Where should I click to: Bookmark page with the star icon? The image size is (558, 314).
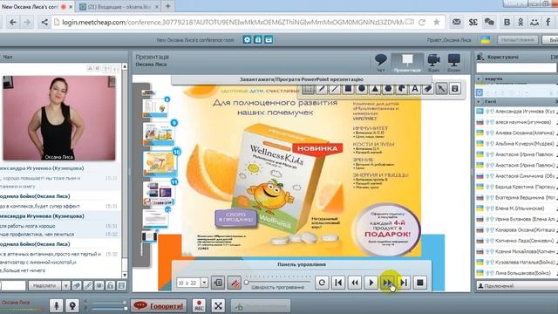pos(436,22)
